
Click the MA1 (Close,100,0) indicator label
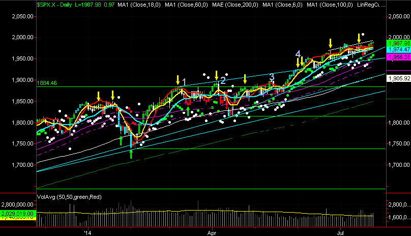tap(330, 5)
